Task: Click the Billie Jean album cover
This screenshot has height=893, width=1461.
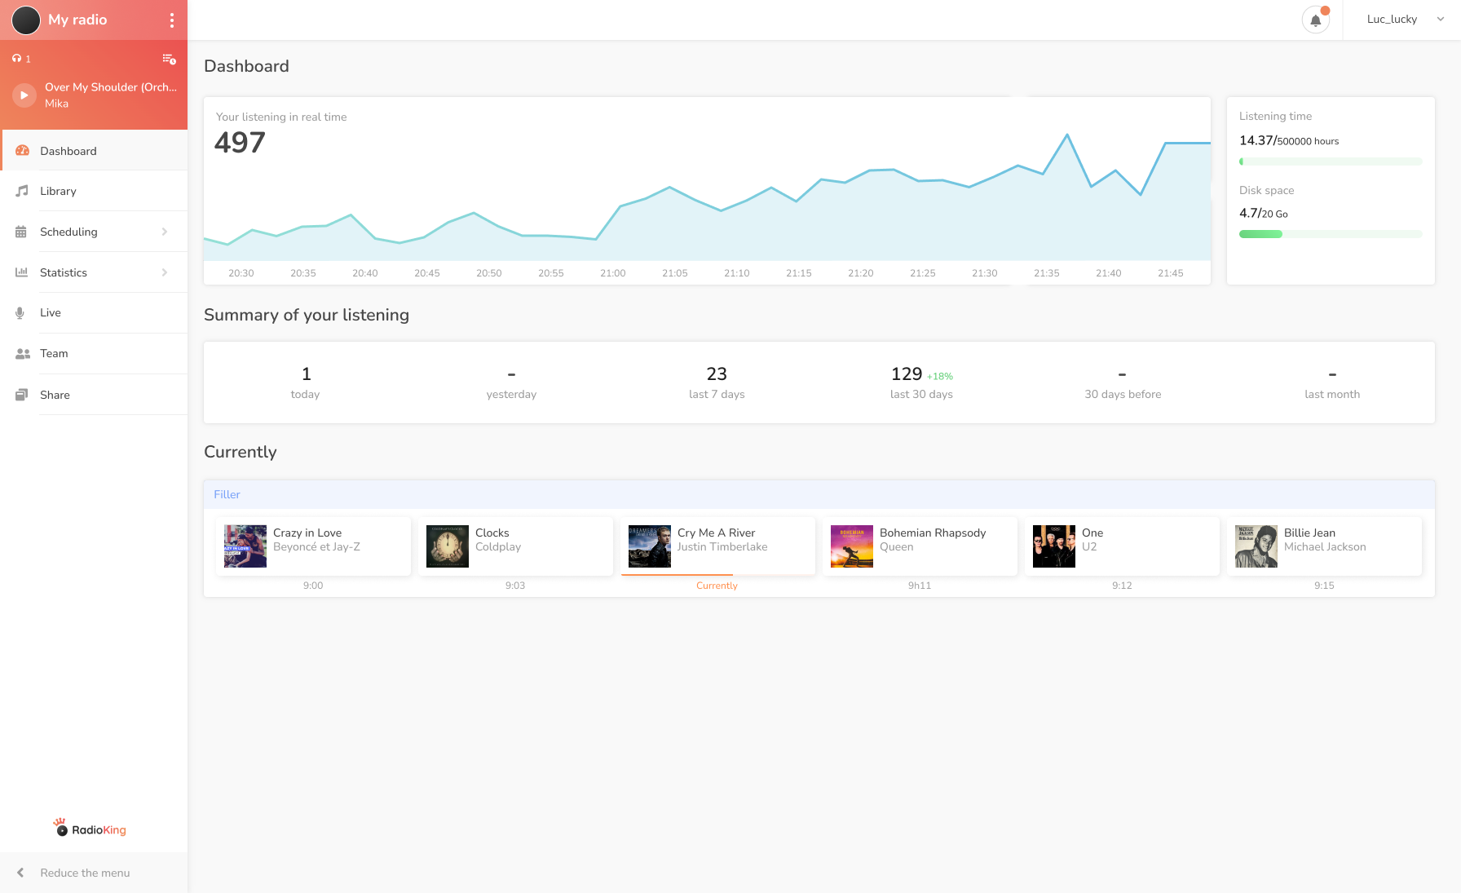Action: [x=1256, y=546]
